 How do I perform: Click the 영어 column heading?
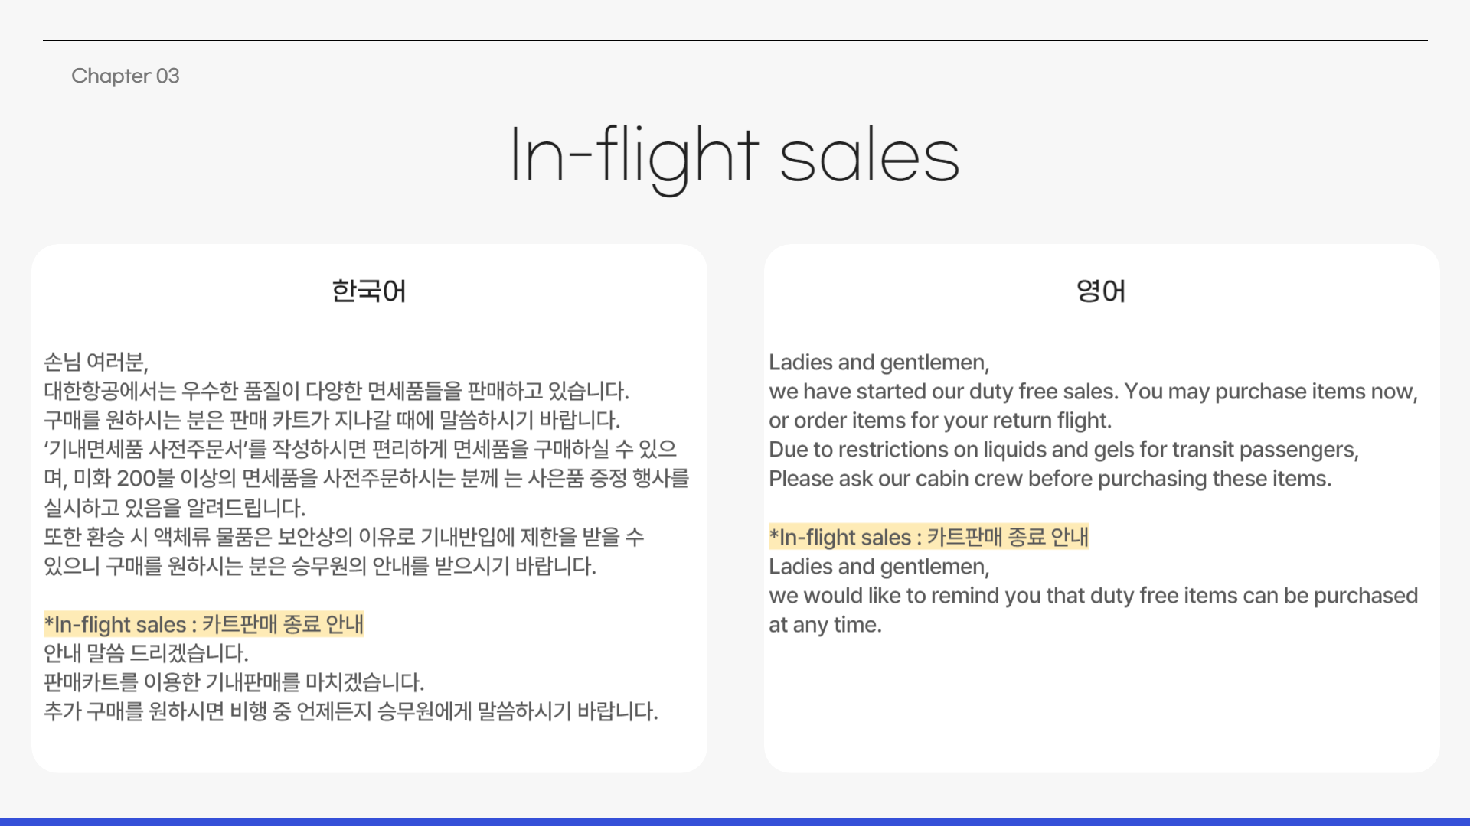point(1101,291)
